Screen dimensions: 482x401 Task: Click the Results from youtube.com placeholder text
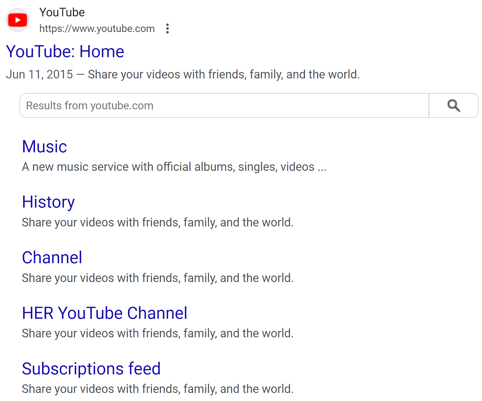pyautogui.click(x=89, y=105)
